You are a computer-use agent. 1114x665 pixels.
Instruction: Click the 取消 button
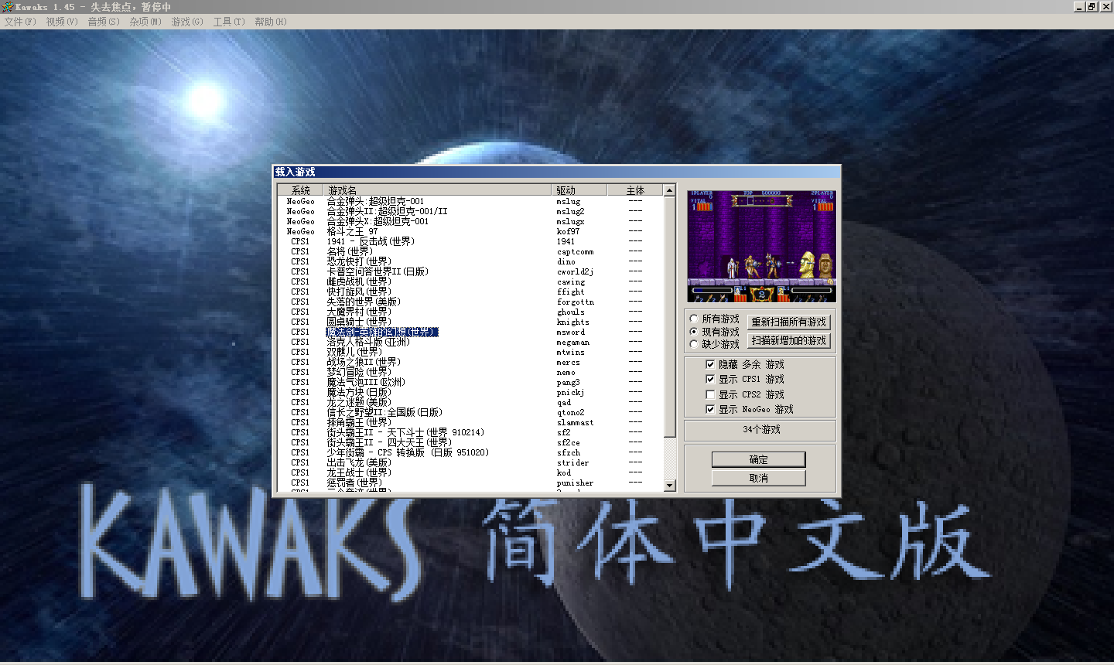(758, 478)
